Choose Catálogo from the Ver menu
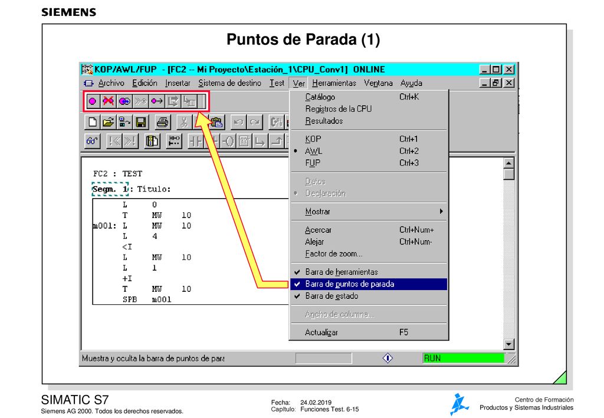The width and height of the screenshot is (604, 418). 369,97
